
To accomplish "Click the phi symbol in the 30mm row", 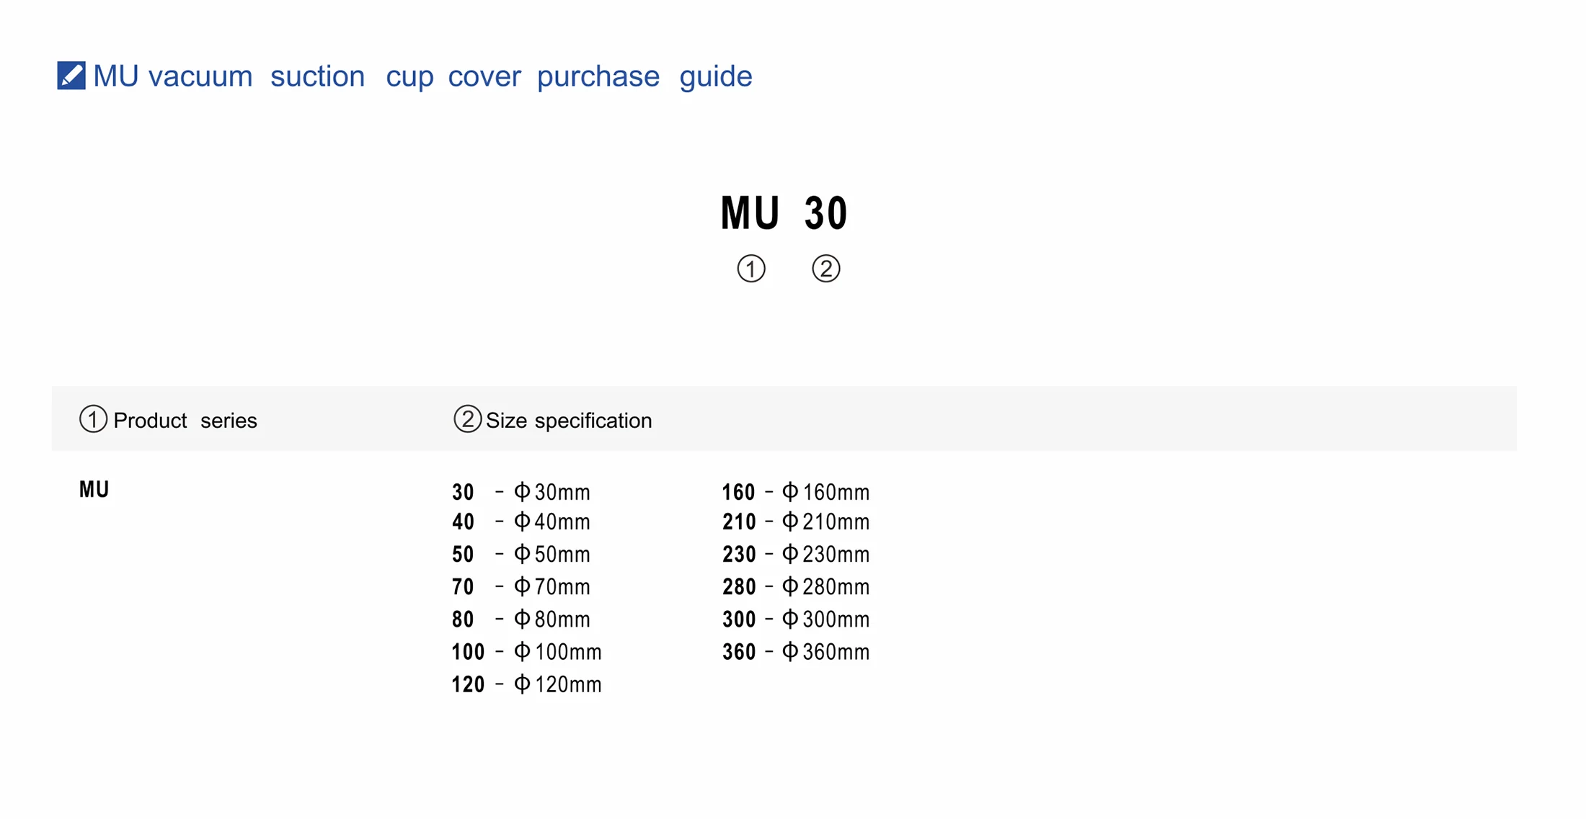I will [522, 492].
